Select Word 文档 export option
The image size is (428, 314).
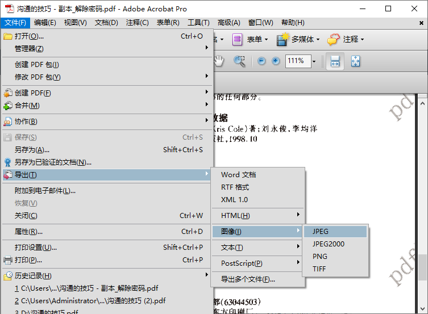point(257,175)
